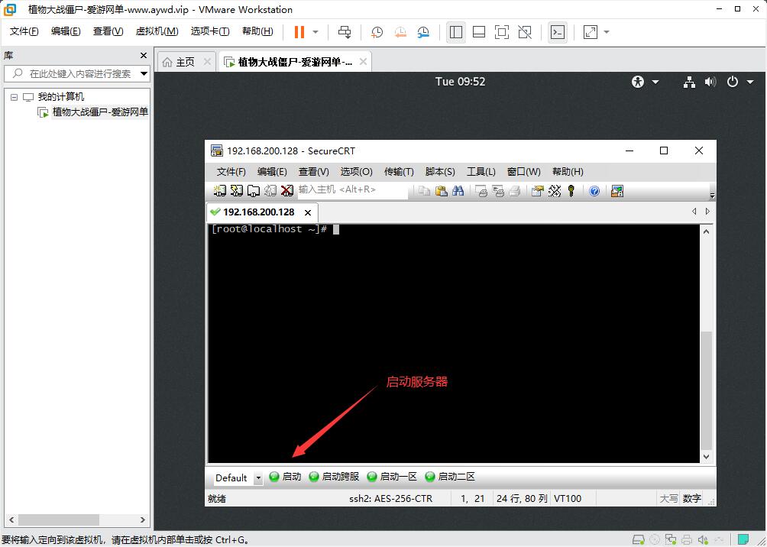
Task: Open SecureCRT help question mark icon
Action: (594, 191)
